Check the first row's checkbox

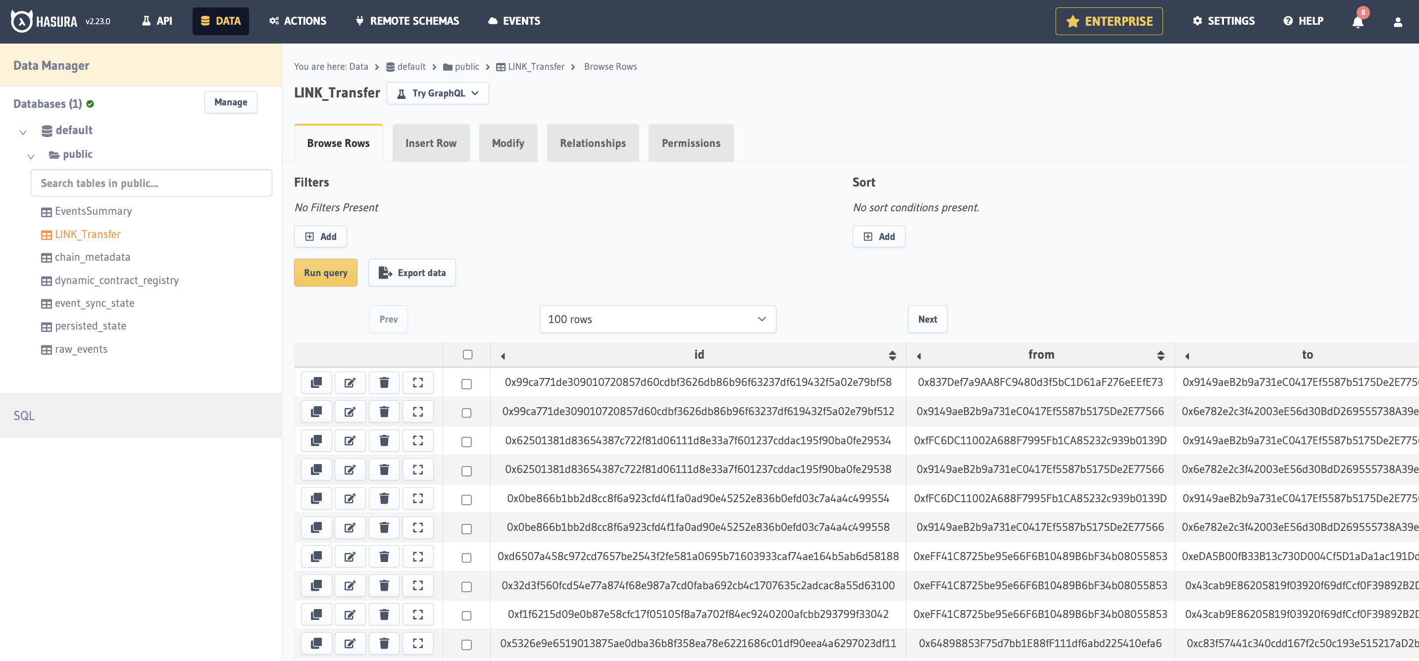coord(466,383)
